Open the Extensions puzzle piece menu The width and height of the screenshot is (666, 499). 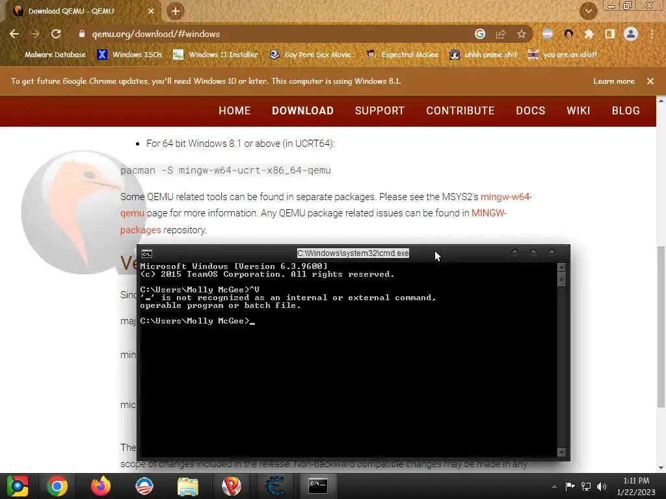(589, 34)
